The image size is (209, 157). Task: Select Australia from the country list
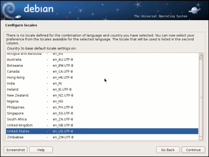coord(102,60)
